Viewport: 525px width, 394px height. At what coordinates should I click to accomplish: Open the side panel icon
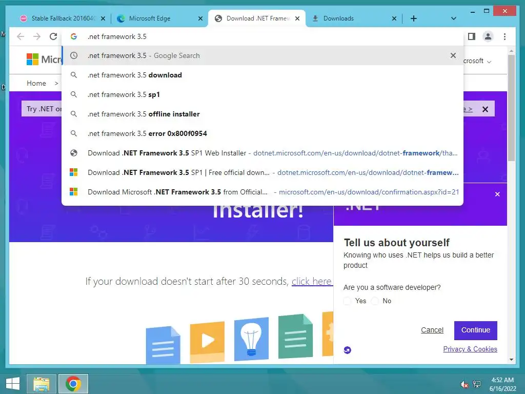click(x=472, y=36)
